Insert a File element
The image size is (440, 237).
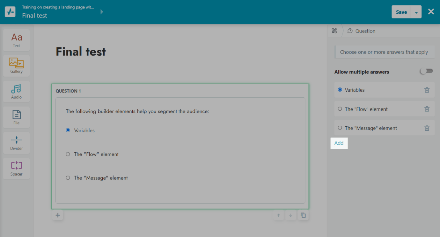pos(16,117)
